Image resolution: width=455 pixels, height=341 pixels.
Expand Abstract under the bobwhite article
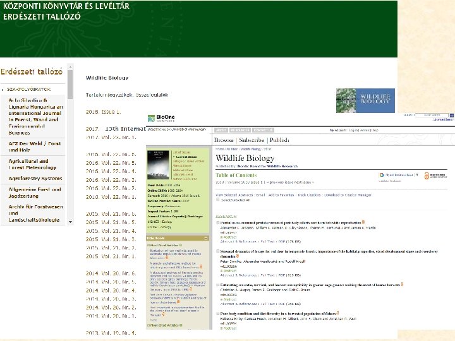pos(229,237)
